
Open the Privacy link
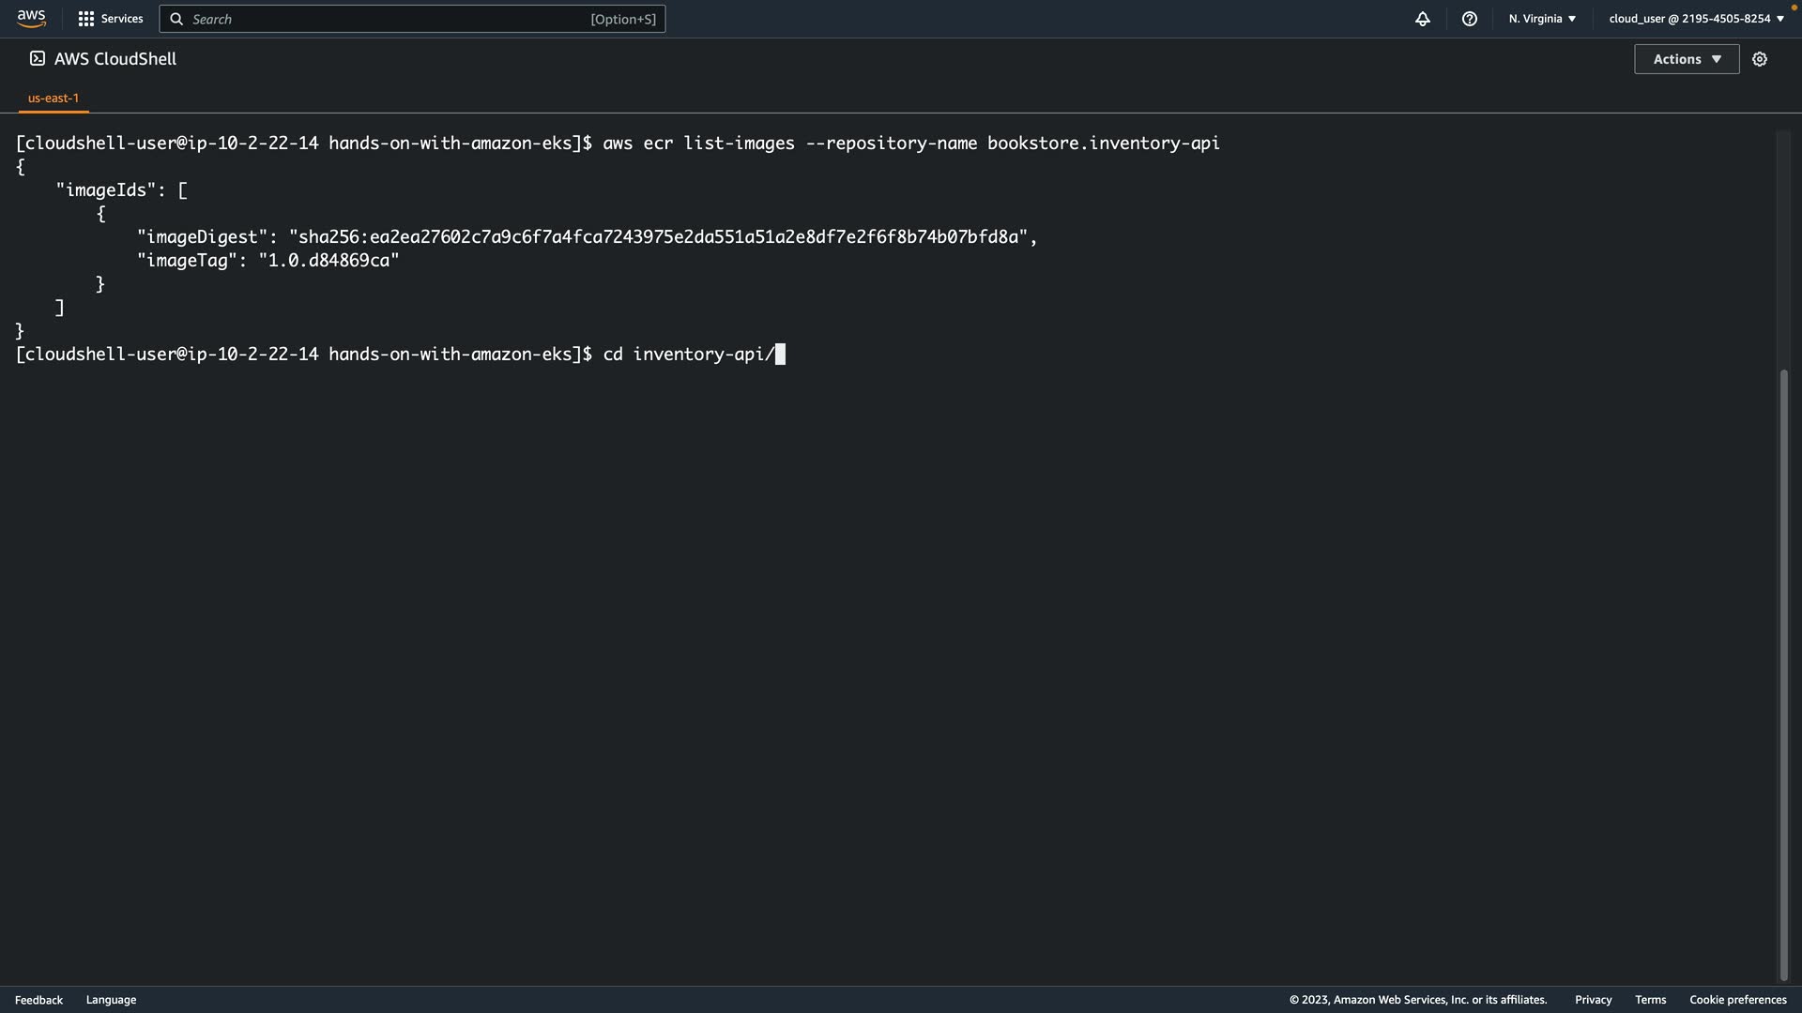(1593, 1000)
